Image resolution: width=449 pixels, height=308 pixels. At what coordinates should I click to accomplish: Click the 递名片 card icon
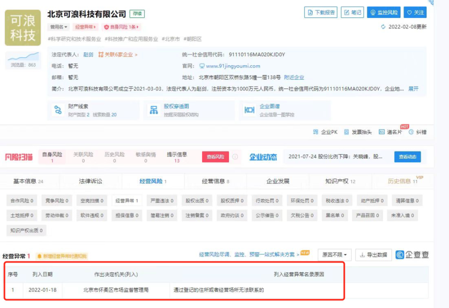point(382,132)
